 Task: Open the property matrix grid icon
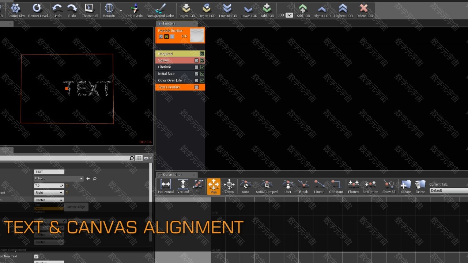pos(139,158)
